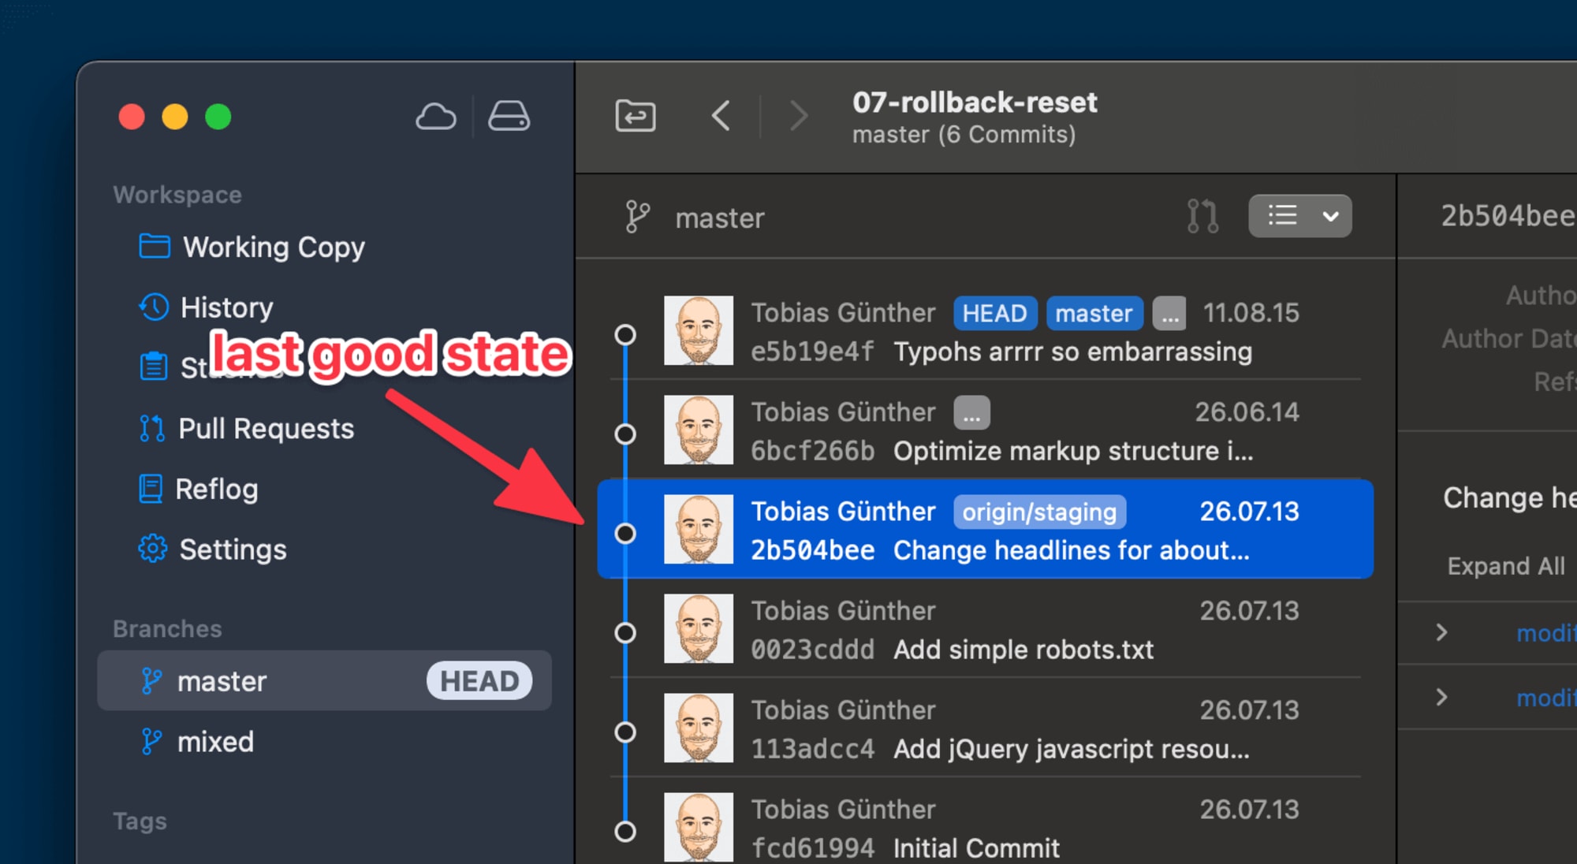
Task: Open the repository quick-open folder icon
Action: click(x=636, y=117)
